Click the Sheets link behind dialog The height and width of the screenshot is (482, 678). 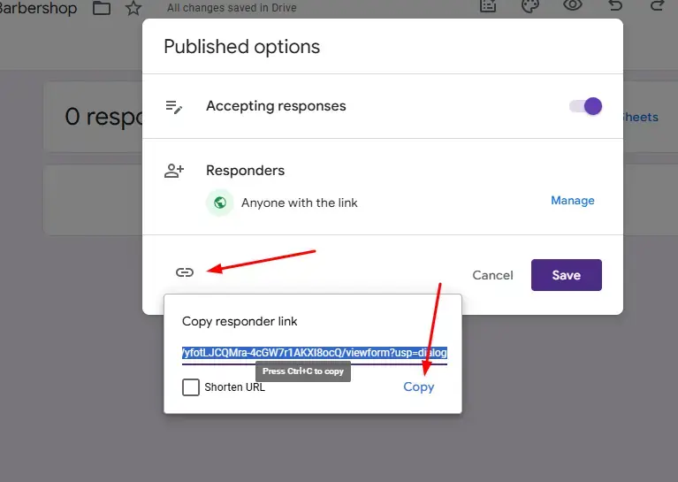(641, 118)
